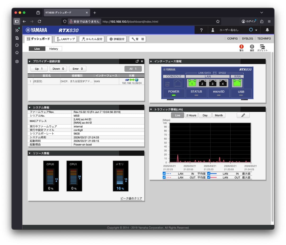
Task: Select traffic graph Live range
Action: tap(177, 115)
